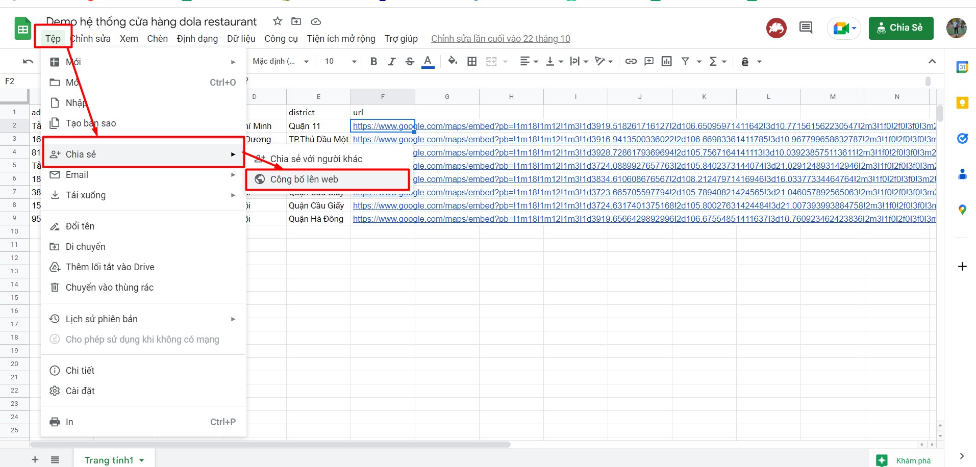Apply italic text formatting
This screenshot has height=467, width=976.
[x=391, y=61]
